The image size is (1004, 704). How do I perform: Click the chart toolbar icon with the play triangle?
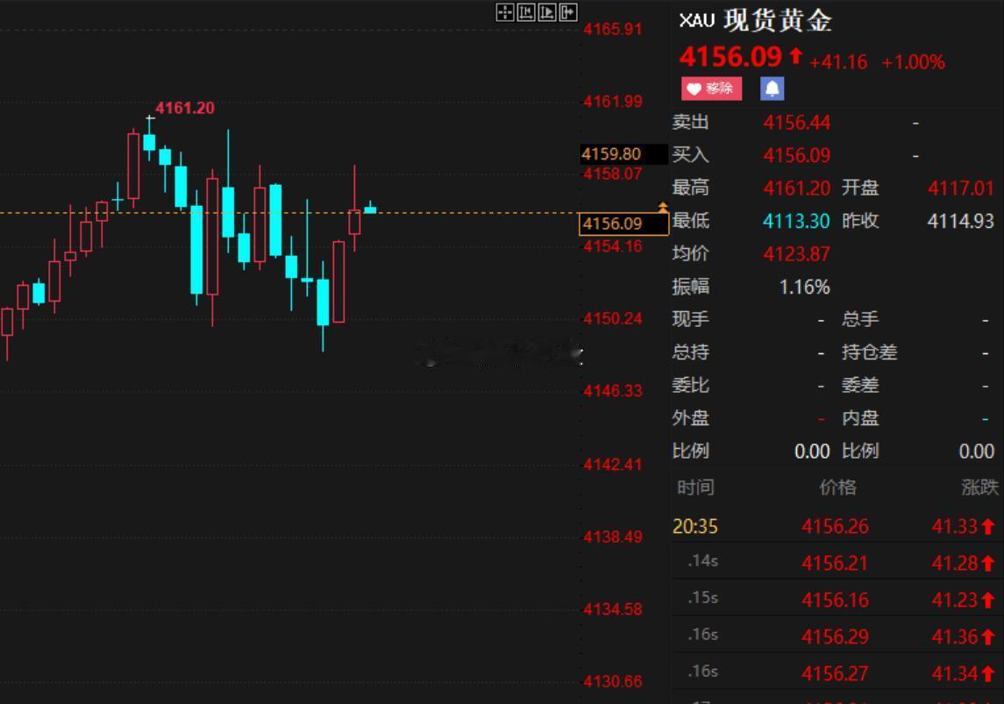tap(547, 13)
